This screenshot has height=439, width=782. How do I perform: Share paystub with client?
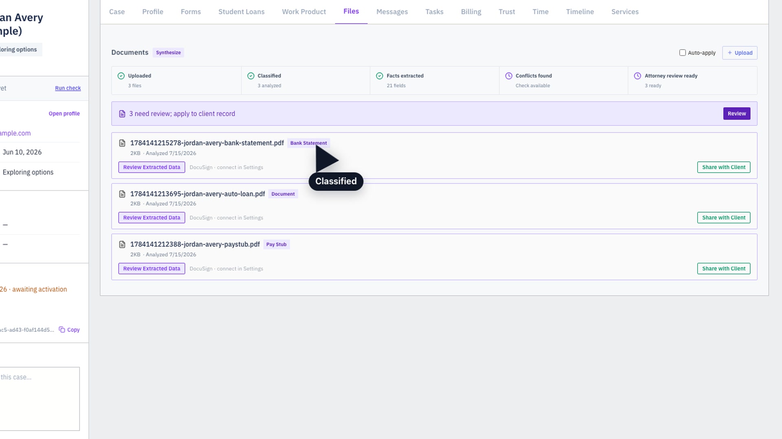[724, 269]
